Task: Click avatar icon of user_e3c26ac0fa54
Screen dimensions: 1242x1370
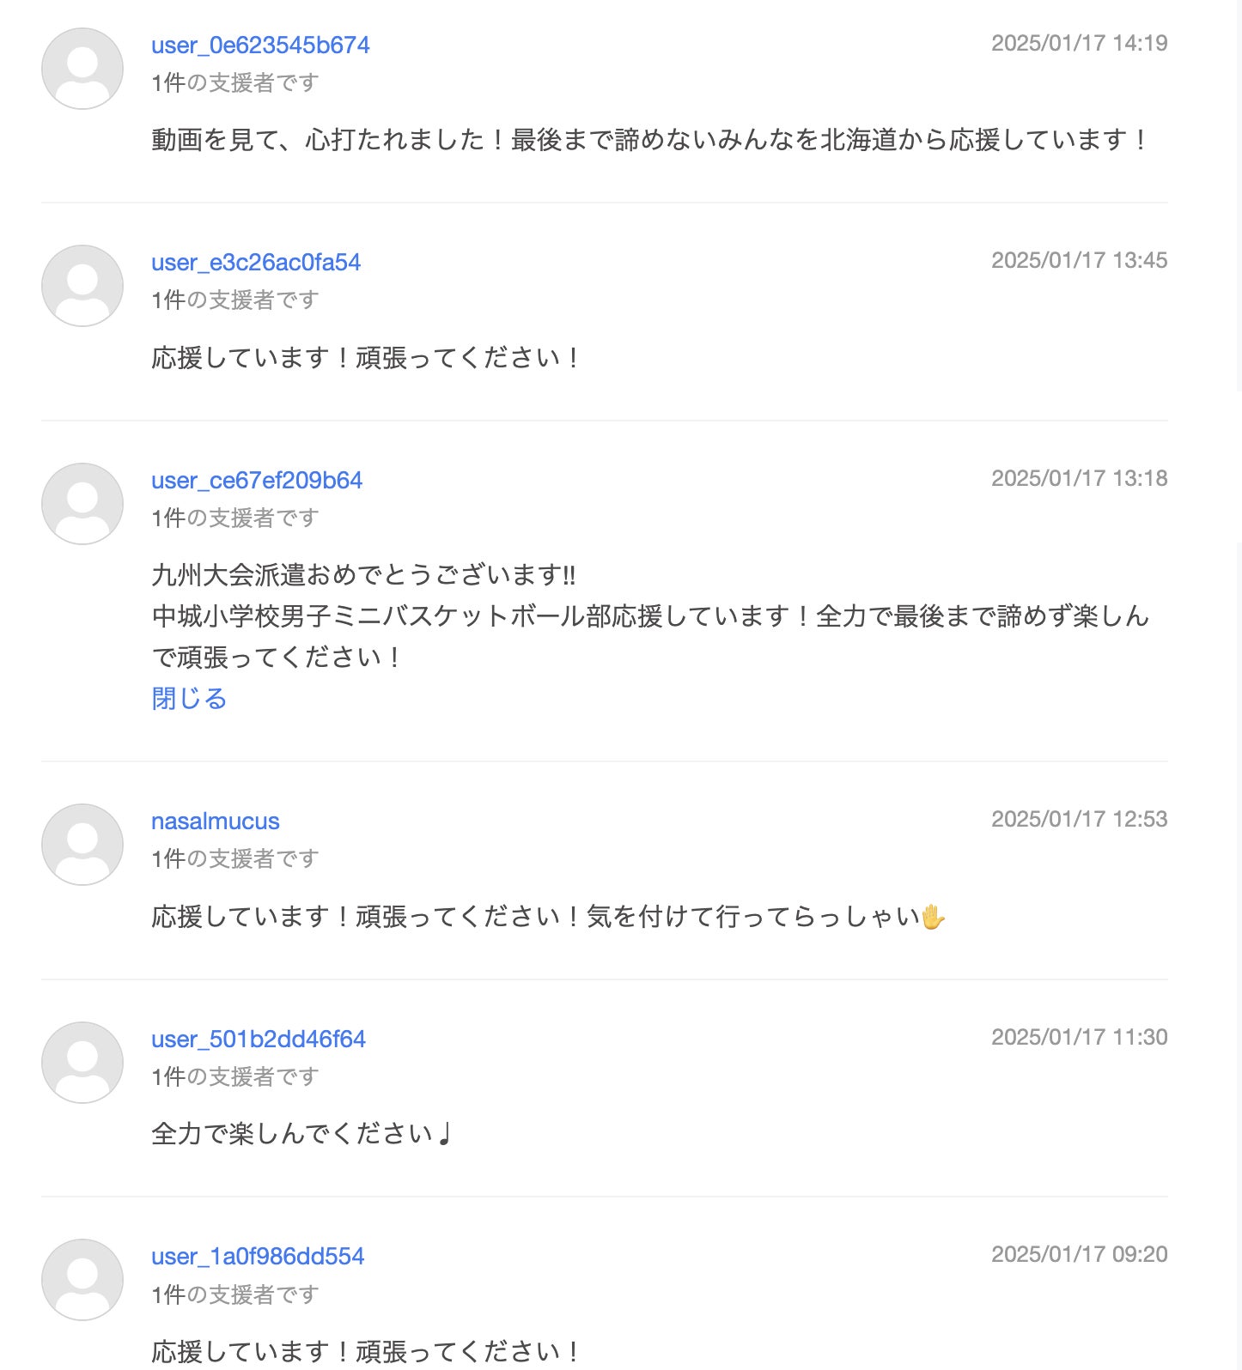Action: click(x=82, y=286)
